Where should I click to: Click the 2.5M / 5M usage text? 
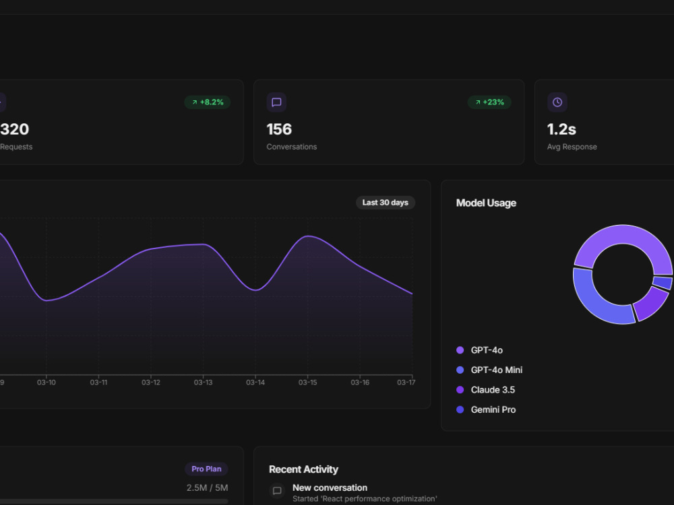tap(207, 487)
